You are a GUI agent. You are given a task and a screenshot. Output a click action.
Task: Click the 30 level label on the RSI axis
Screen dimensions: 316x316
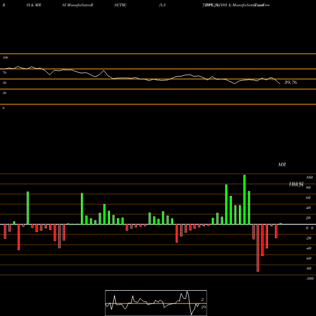point(4,93)
